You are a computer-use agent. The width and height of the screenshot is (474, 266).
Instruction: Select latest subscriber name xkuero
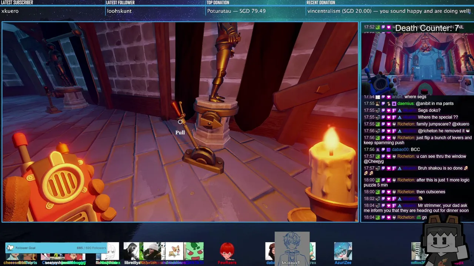point(10,11)
